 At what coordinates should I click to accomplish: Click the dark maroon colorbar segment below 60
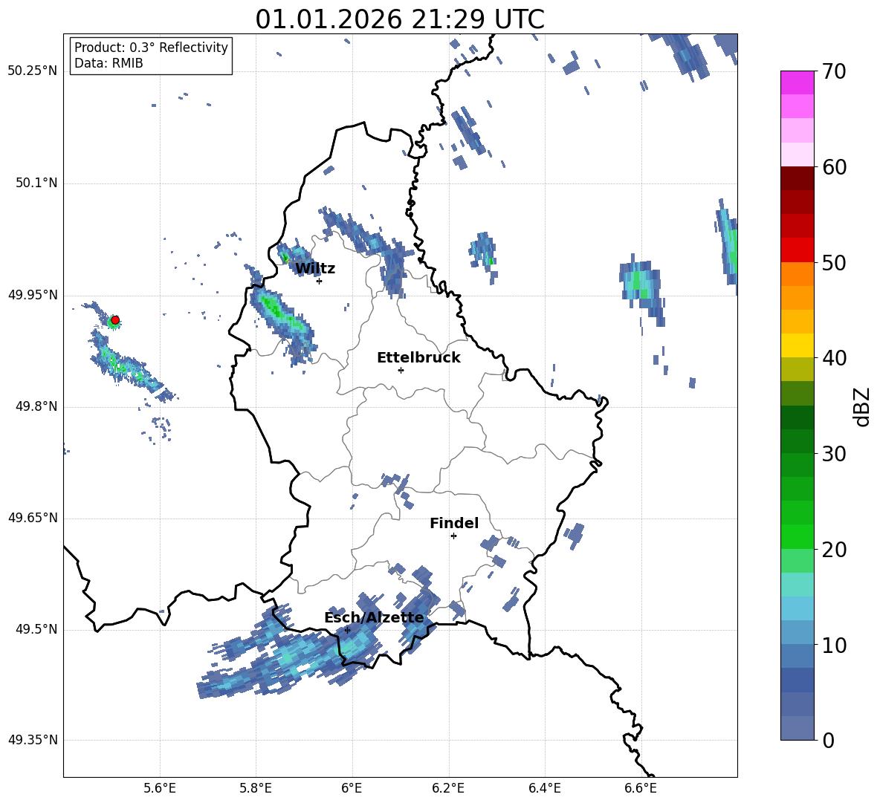[x=797, y=178]
